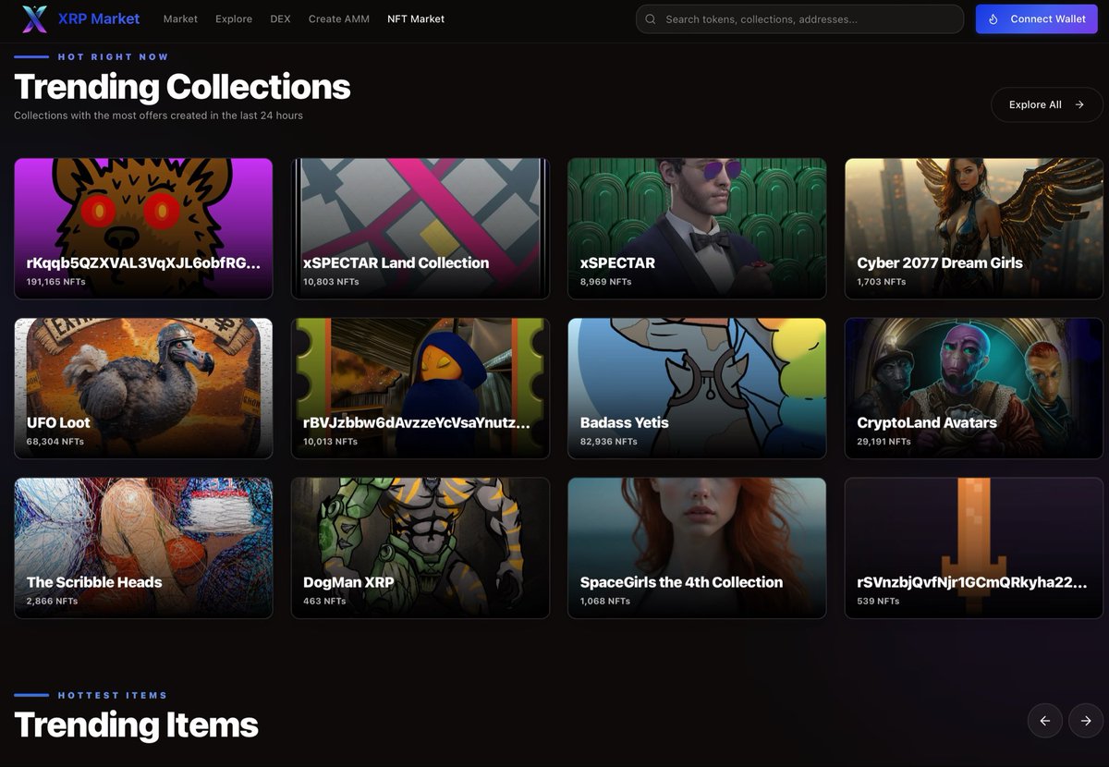
Task: Open the DogMan XRP collection card
Action: (420, 548)
